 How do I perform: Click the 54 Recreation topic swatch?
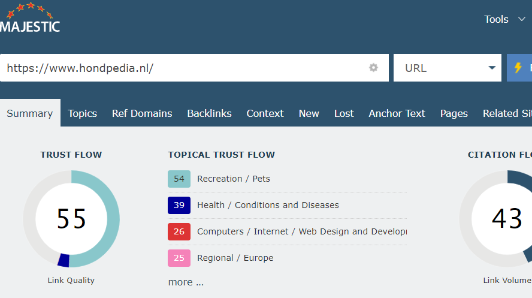(179, 179)
